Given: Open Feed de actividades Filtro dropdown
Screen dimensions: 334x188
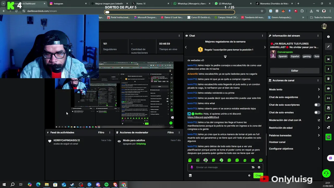Looking at the screenshot, I should click(101, 133).
